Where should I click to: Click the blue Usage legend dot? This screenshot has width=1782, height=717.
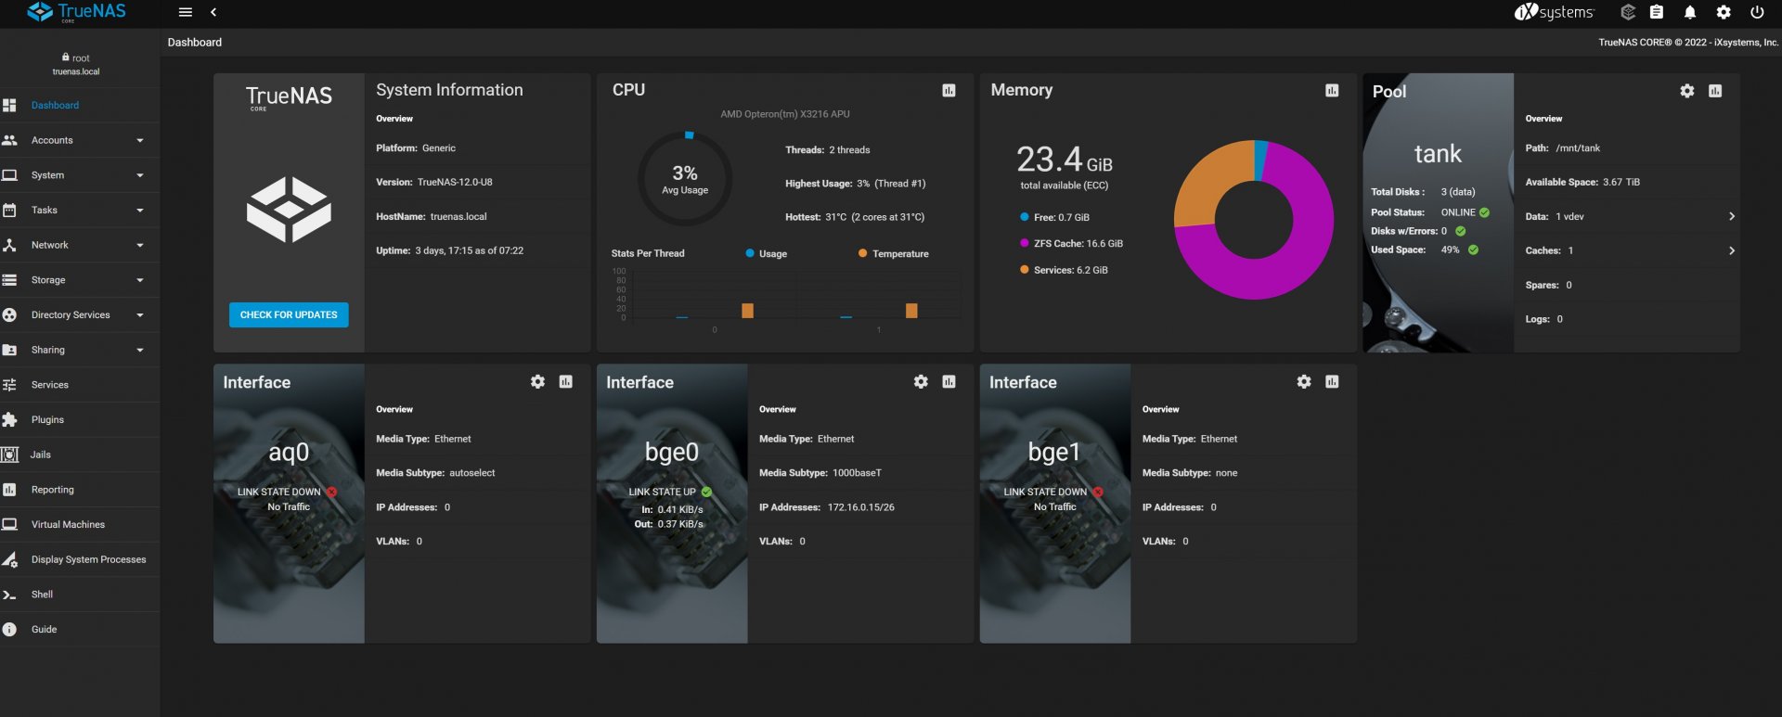[750, 254]
